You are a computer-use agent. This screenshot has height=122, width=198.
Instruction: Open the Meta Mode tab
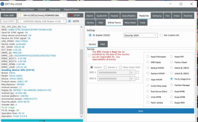pos(130,22)
